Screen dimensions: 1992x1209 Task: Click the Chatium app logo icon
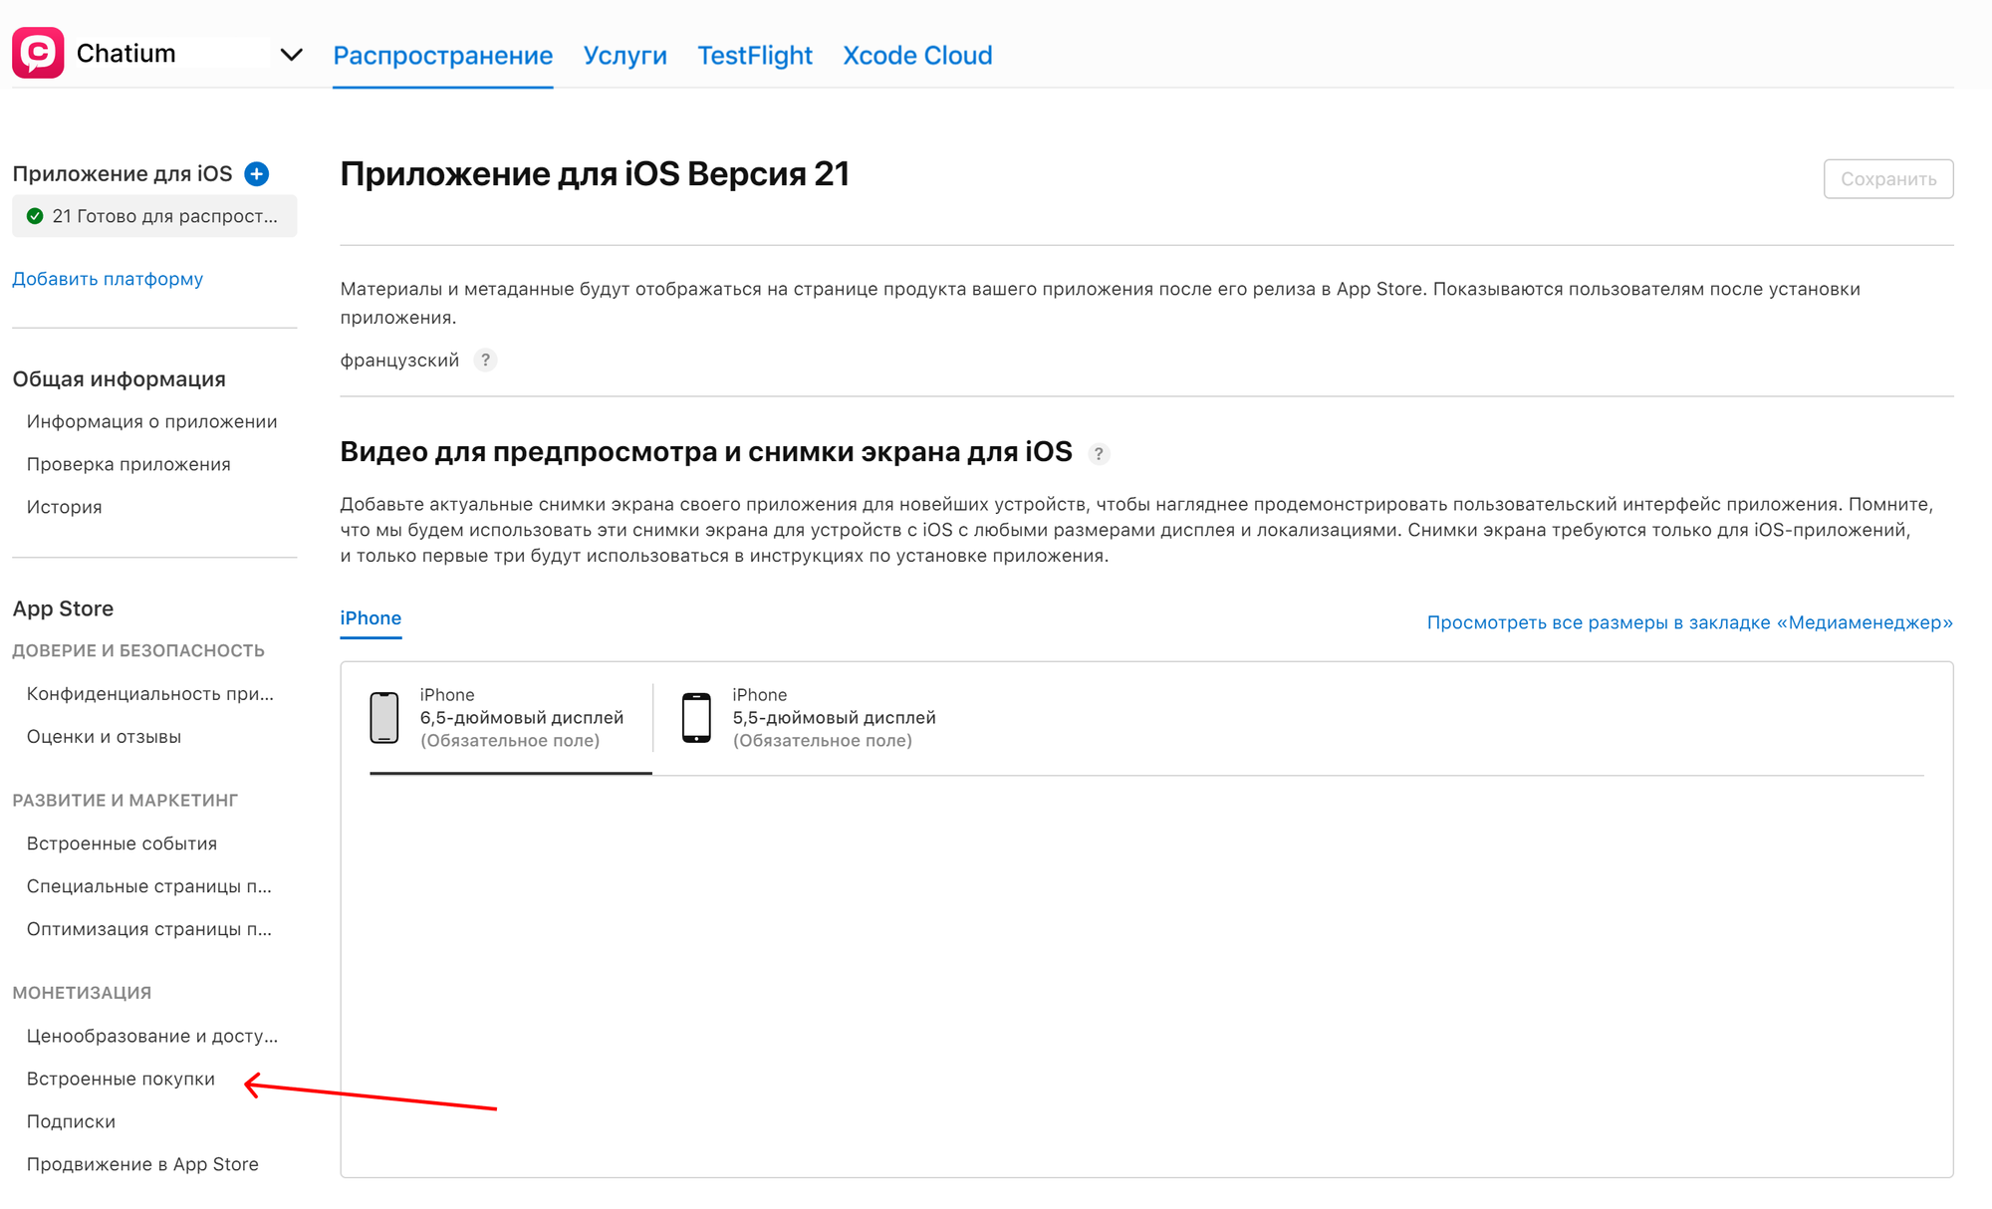click(x=38, y=53)
